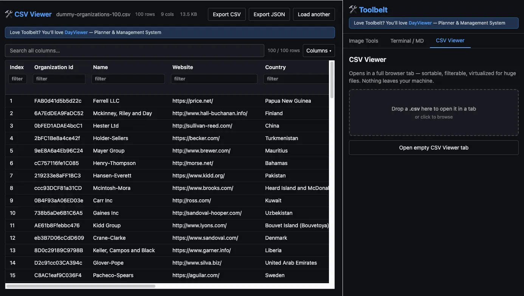Screen dimensions: 524x296
Task: Click the website https://price.net/
Action: point(193,101)
